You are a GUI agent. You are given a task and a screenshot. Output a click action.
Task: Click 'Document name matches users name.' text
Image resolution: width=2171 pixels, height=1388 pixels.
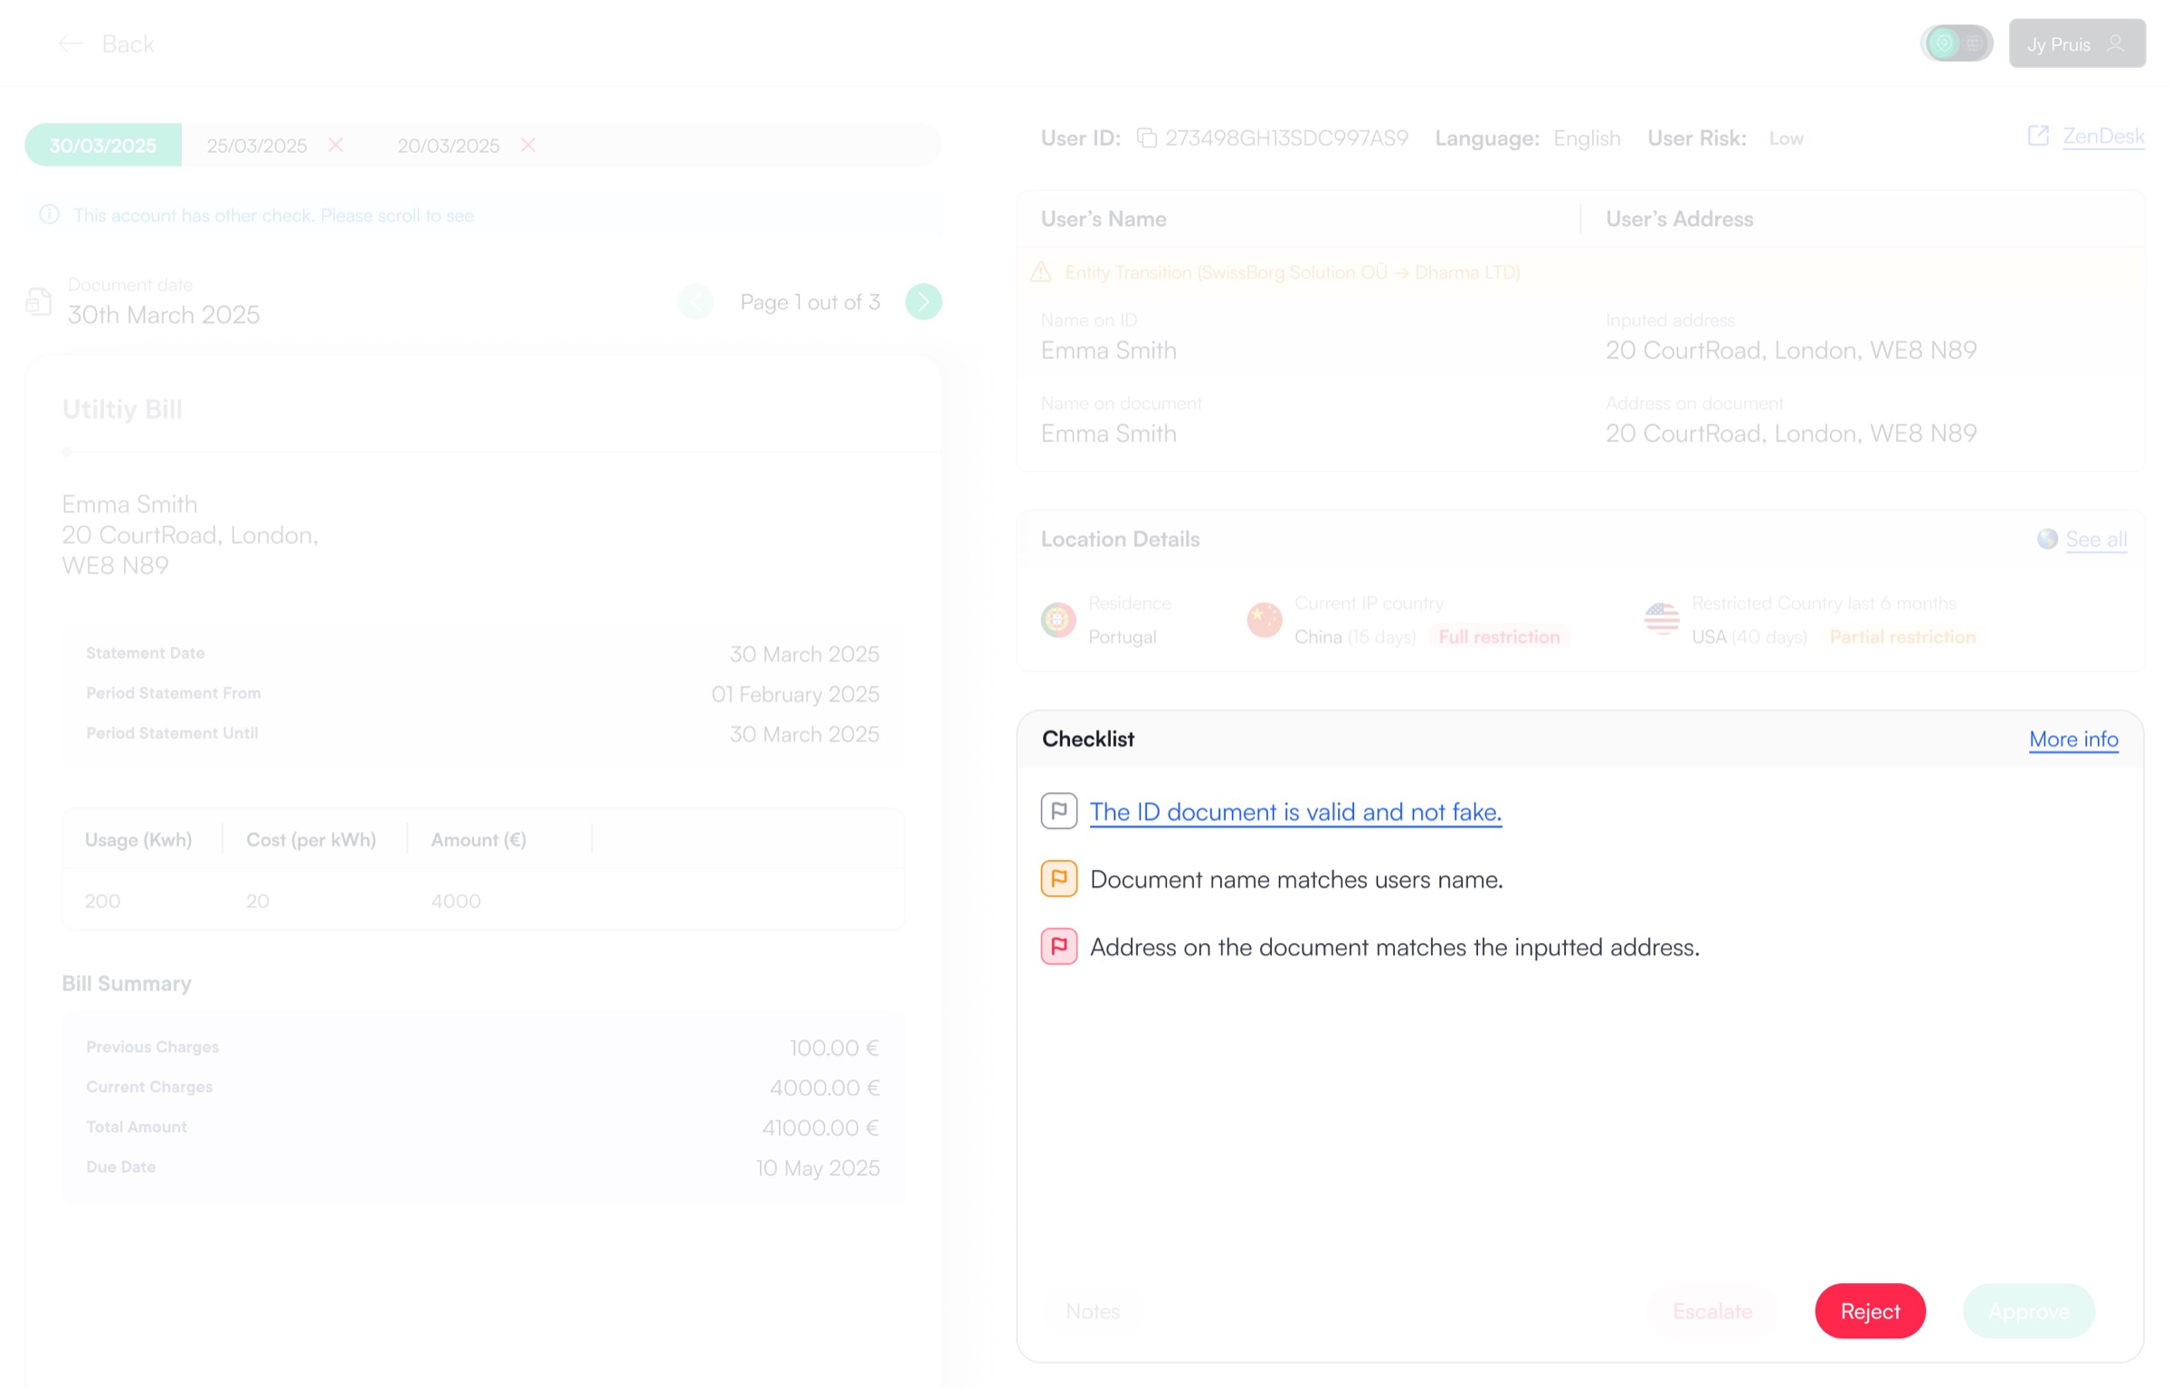coord(1296,880)
